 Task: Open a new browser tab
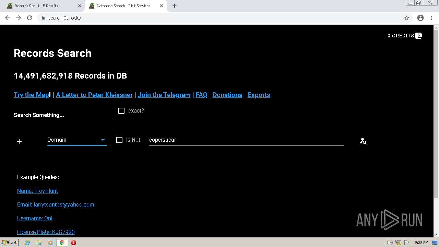[x=175, y=6]
